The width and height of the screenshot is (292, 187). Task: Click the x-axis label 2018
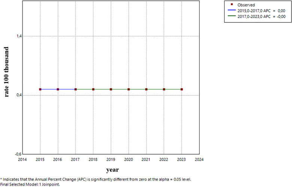pyautogui.click(x=93, y=159)
